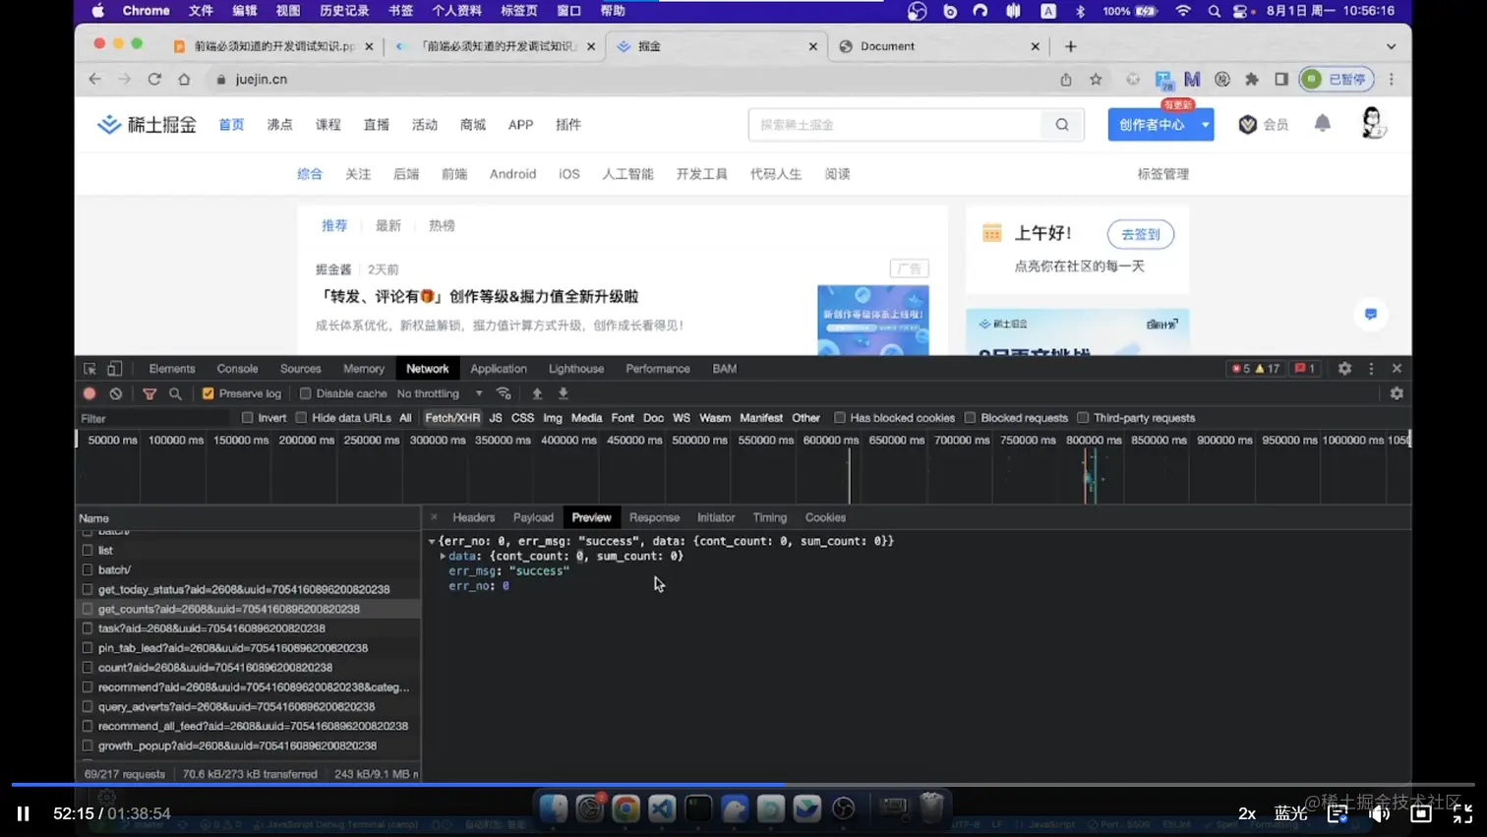Open a new Chrome tab with plus
Image resolution: width=1487 pixels, height=837 pixels.
[x=1071, y=46]
